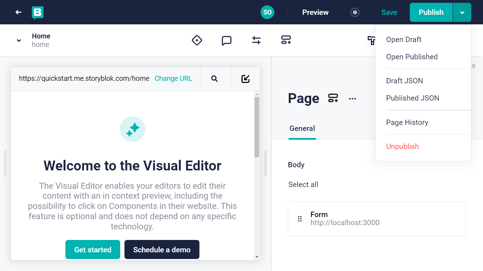The height and width of the screenshot is (271, 483).
Task: Collapse the Publish dropdown arrow
Action: click(x=462, y=12)
